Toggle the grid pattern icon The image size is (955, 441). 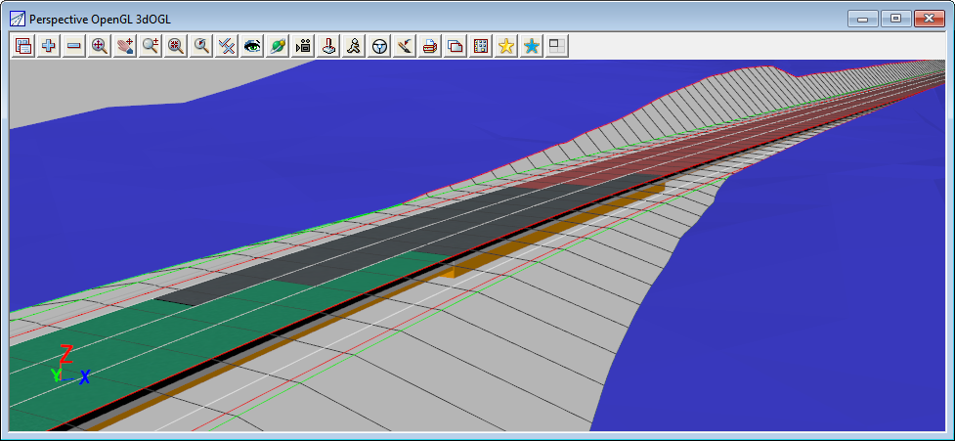coord(481,46)
